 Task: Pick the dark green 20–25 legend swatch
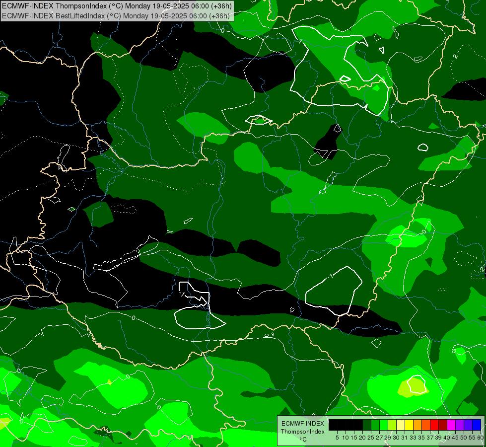(x=367, y=425)
